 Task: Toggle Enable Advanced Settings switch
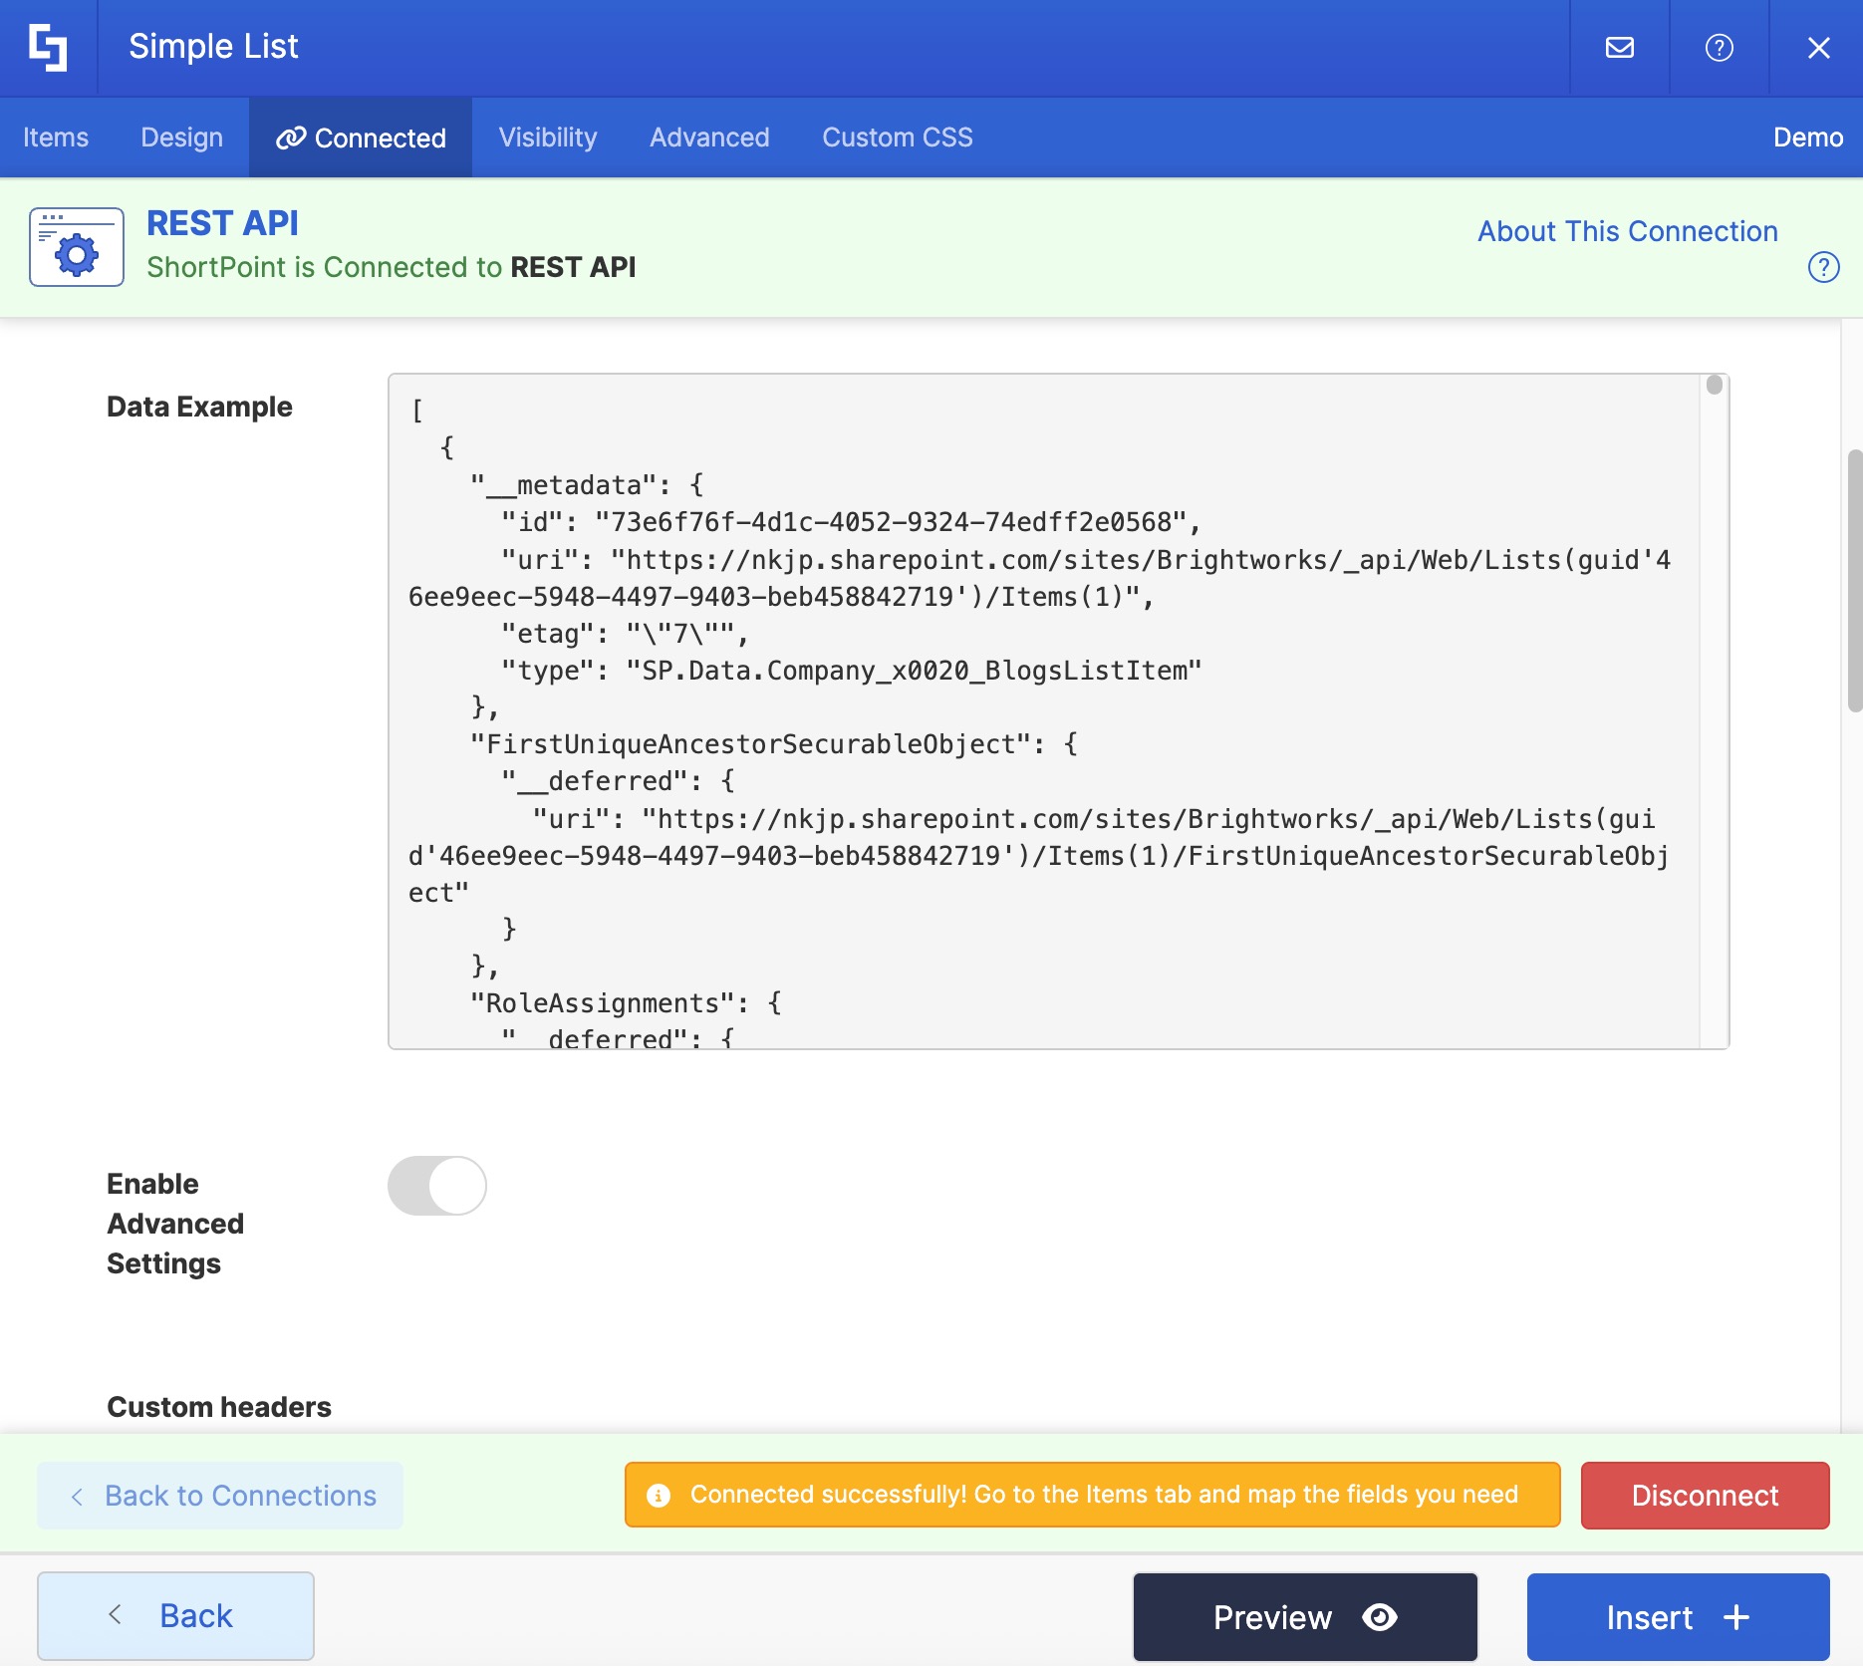pos(437,1186)
